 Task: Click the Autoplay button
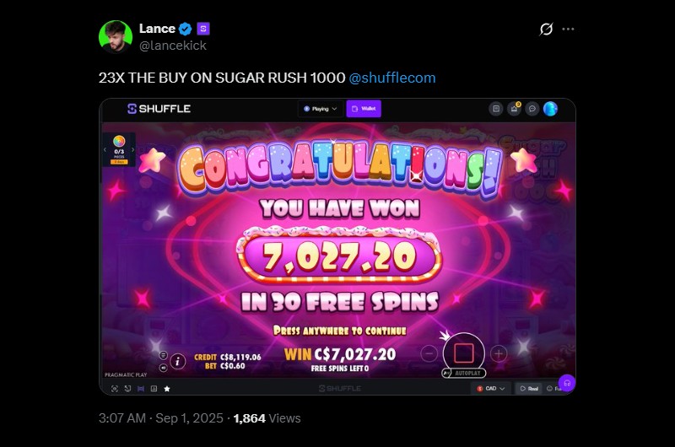point(464,373)
